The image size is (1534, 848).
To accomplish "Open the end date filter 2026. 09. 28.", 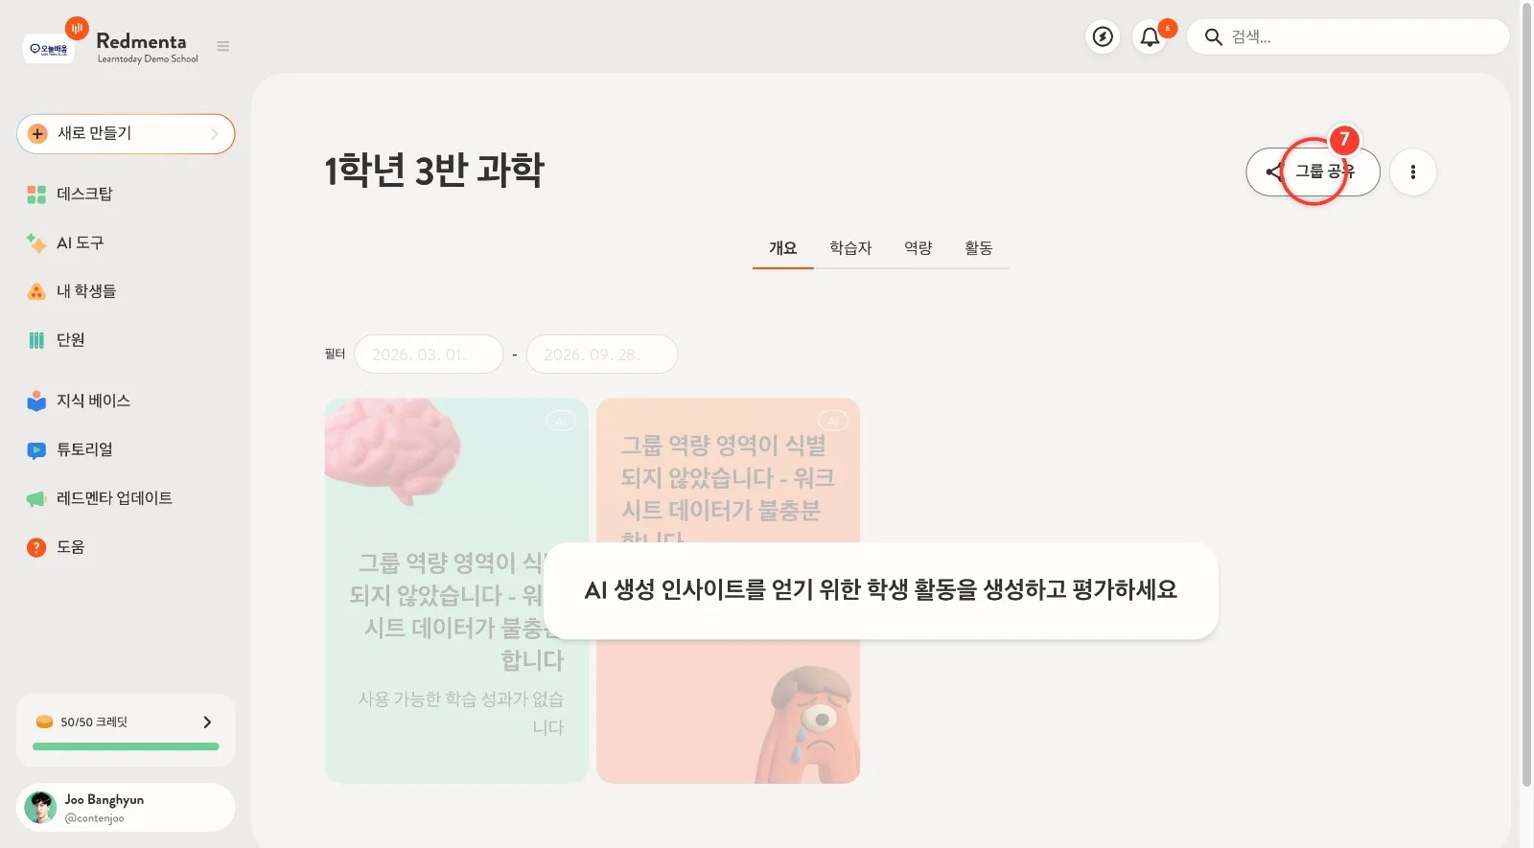I will [x=601, y=355].
